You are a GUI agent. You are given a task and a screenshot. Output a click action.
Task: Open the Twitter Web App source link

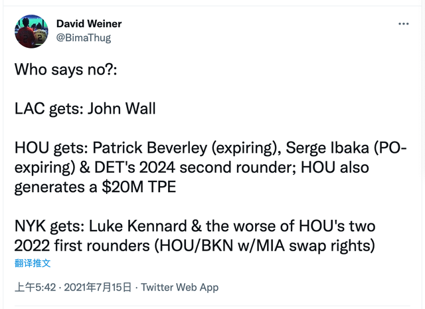click(x=180, y=288)
